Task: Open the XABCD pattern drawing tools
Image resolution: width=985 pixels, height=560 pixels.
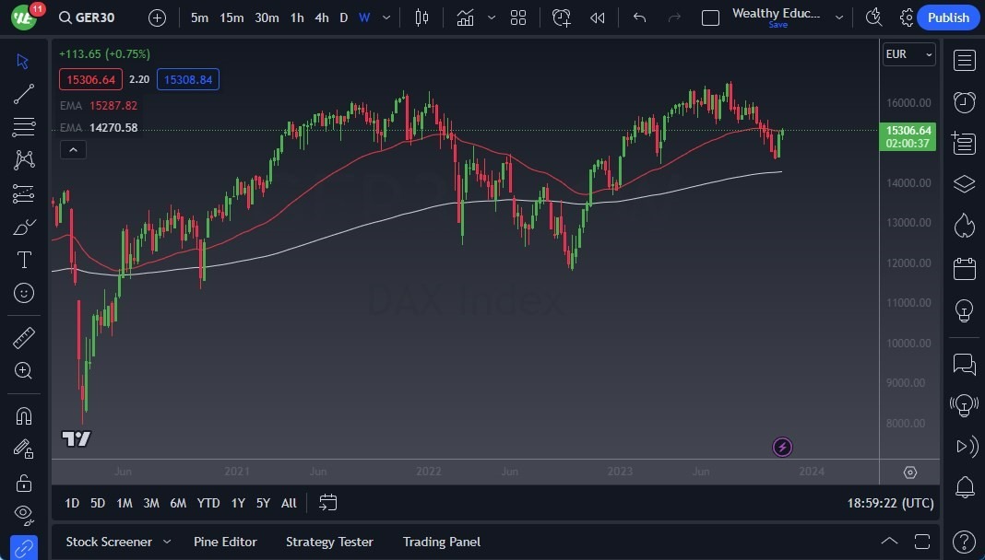Action: click(24, 159)
